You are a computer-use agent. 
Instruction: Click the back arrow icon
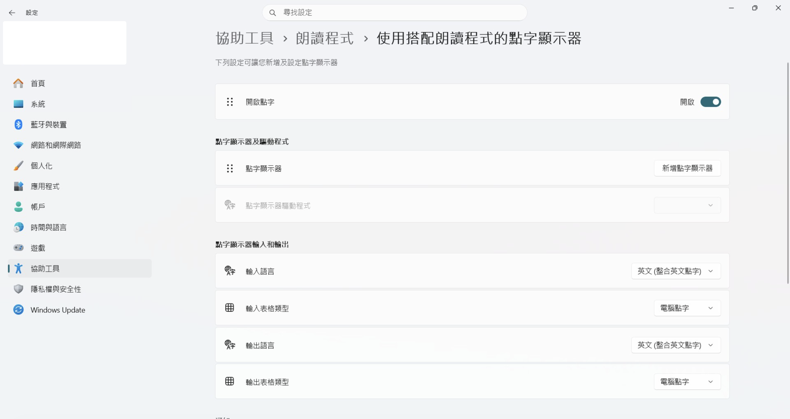(x=12, y=13)
